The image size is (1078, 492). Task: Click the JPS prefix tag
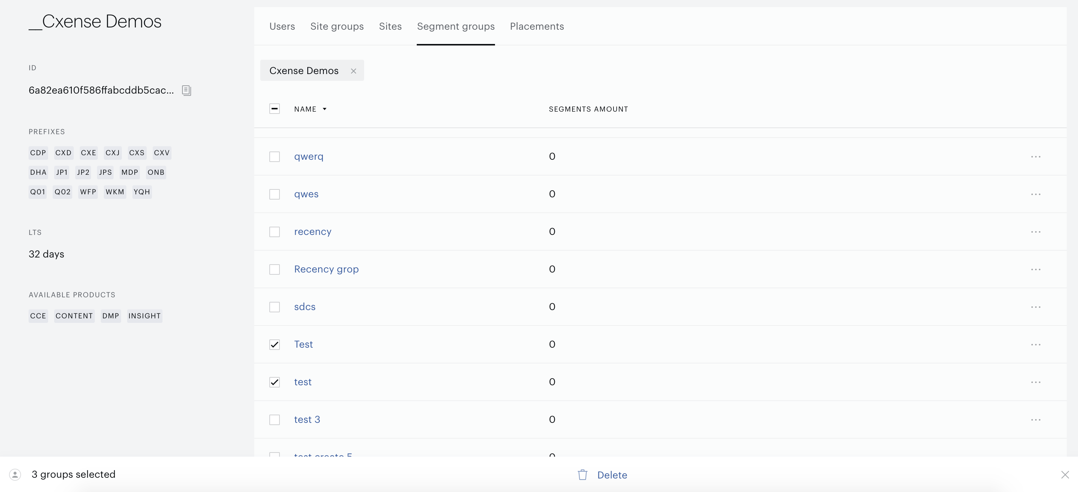(105, 173)
